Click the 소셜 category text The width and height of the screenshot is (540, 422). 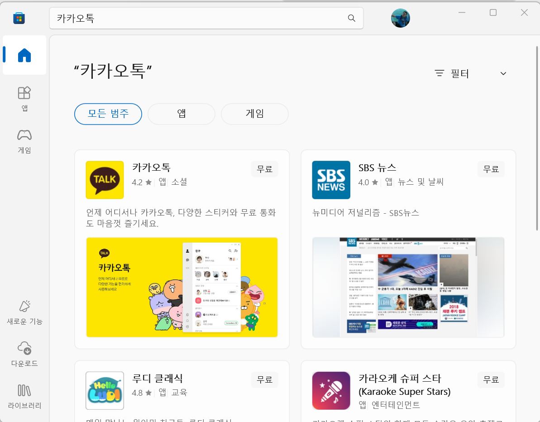point(179,182)
